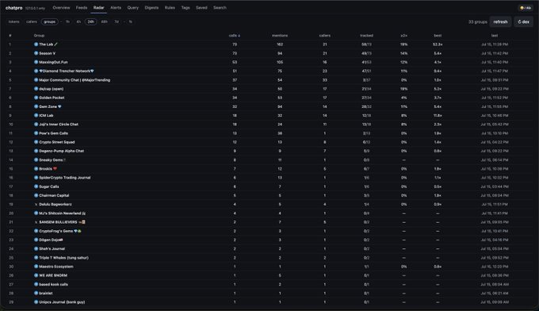Open the Shah's Journal group row

[x=269, y=249]
